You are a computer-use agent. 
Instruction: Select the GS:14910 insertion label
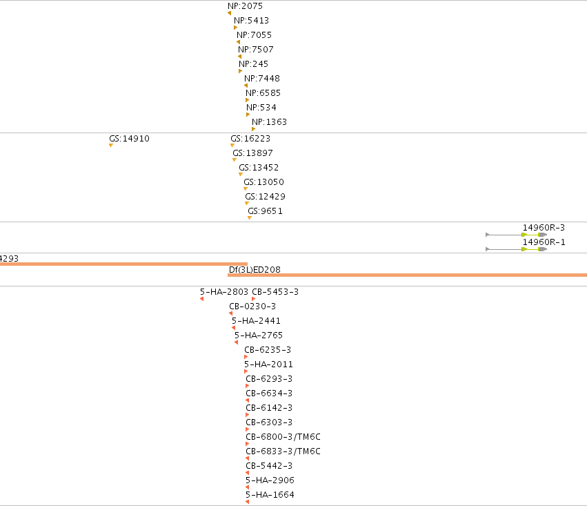[129, 139]
